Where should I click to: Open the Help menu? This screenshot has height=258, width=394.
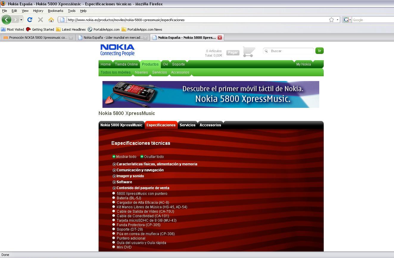(83, 11)
